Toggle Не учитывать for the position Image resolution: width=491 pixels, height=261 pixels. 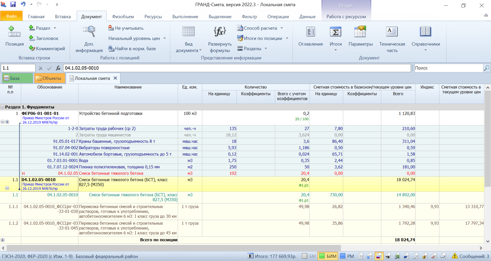[126, 28]
